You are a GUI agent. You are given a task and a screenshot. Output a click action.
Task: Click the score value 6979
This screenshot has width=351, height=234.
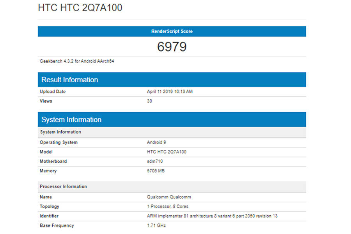(172, 46)
